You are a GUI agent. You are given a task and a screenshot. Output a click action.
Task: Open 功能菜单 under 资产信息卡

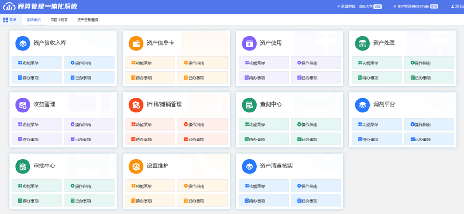[151, 63]
